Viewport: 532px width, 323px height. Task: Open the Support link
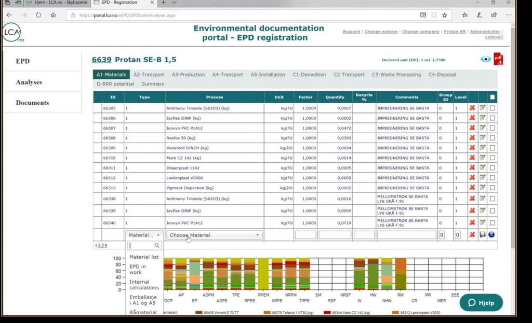pyautogui.click(x=351, y=32)
